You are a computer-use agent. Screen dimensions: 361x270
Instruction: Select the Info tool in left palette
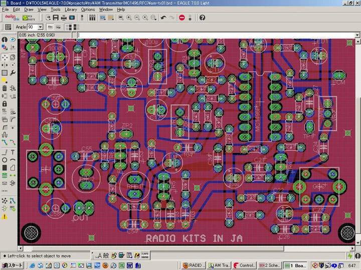pos(5,39)
